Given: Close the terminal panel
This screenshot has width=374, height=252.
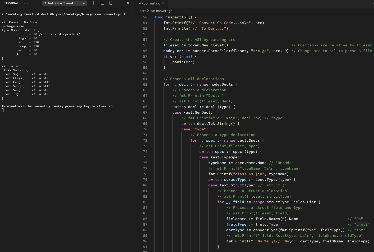Looking at the screenshot, I should [x=128, y=3].
